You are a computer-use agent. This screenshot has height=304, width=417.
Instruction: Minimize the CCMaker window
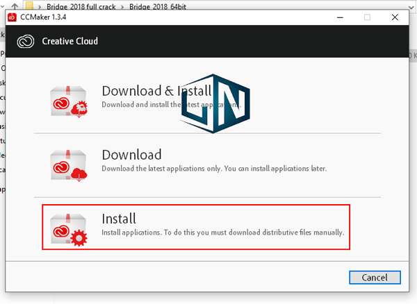pos(340,17)
